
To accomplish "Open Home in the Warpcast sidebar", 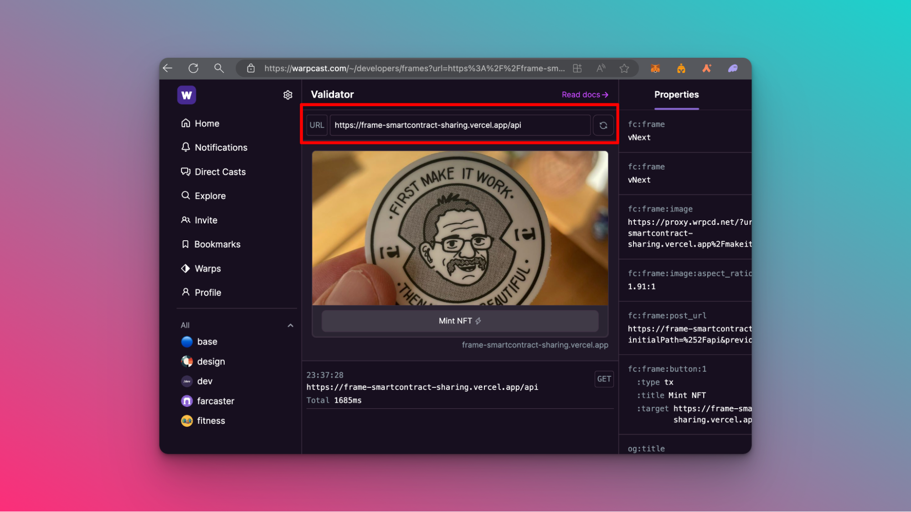I will pos(206,123).
